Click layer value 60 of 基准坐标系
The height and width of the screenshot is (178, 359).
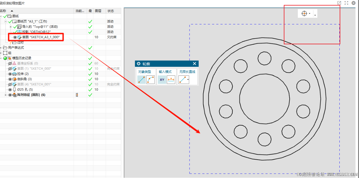pyautogui.click(x=96, y=63)
